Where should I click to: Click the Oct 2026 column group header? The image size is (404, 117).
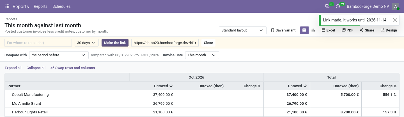196,77
